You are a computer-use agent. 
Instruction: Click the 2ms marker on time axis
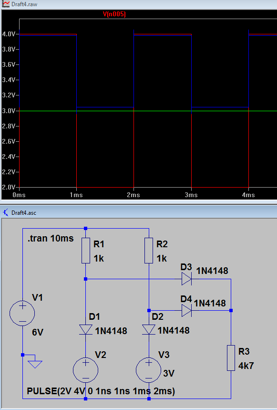pos(133,195)
